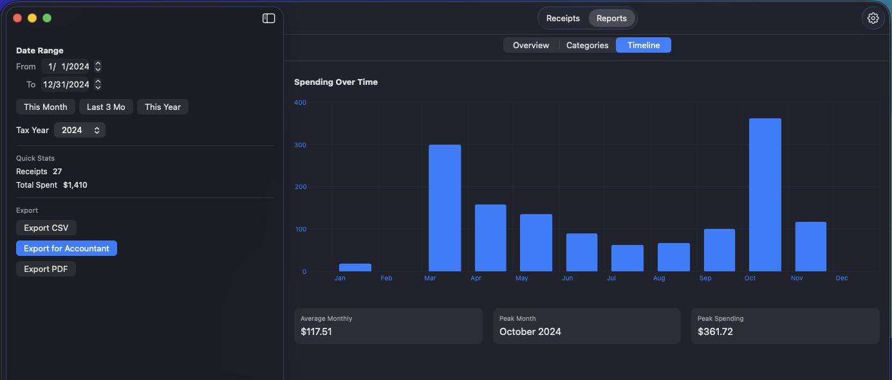Export data as CSV
Screen dimensions: 892x380
(46, 227)
